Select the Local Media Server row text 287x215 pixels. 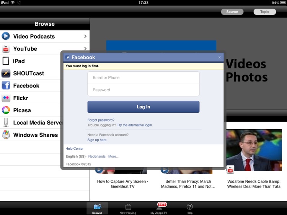pos(38,123)
